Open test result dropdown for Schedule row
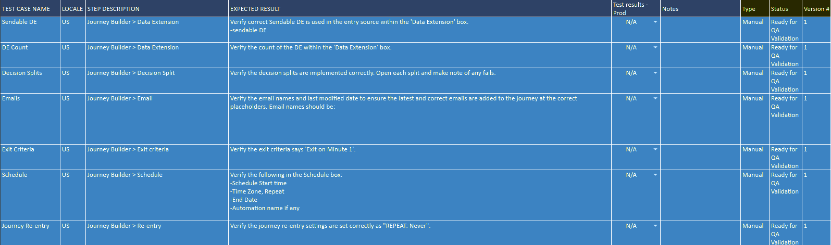This screenshot has width=831, height=245. 655,175
